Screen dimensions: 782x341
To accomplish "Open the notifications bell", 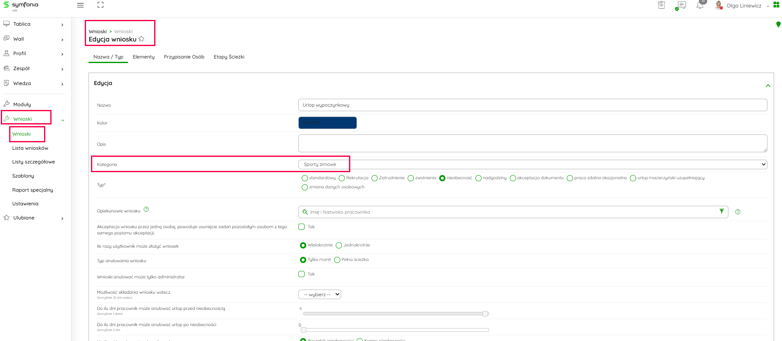I will tap(700, 5).
